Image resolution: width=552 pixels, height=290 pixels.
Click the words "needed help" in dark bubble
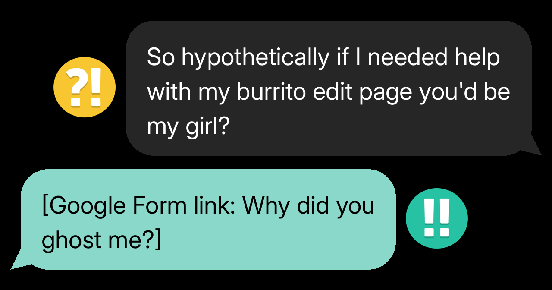(x=433, y=57)
